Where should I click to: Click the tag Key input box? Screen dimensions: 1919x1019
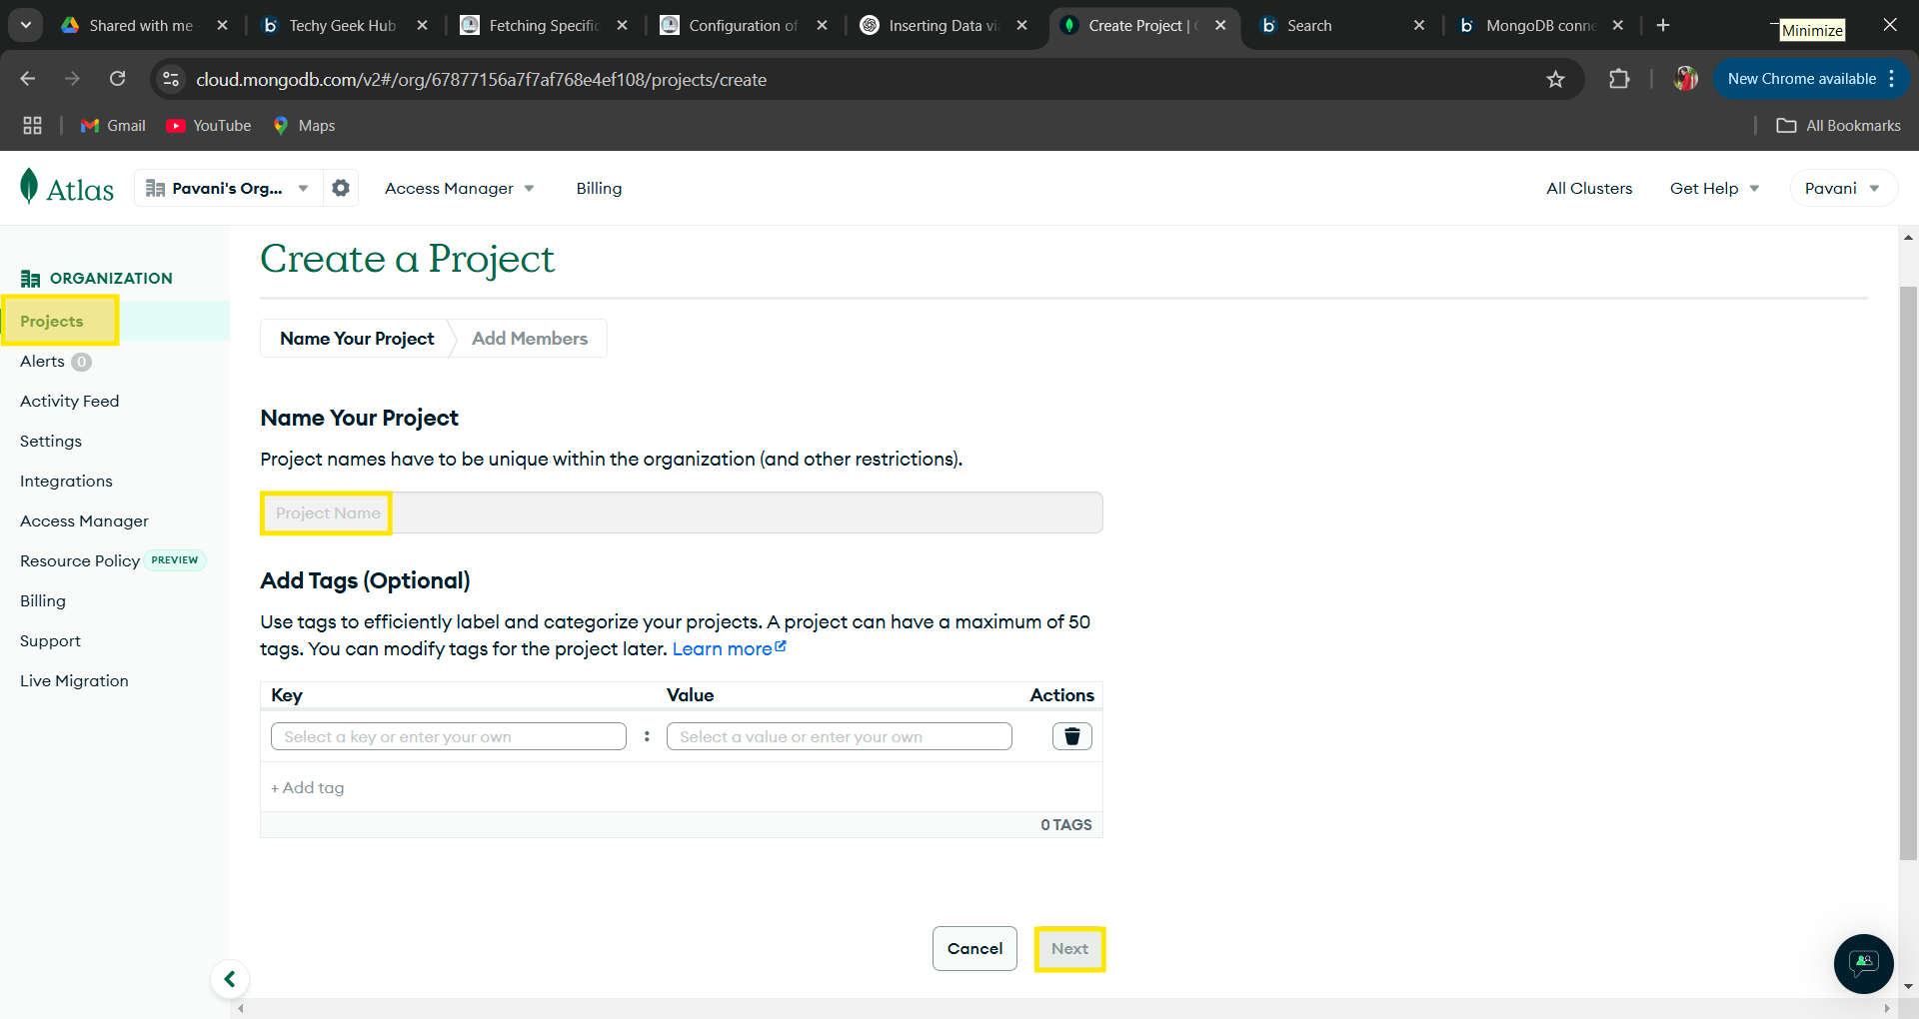448,737
